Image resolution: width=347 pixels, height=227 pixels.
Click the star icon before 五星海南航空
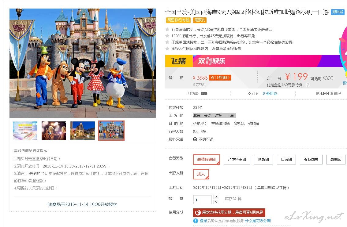pyautogui.click(x=167, y=29)
